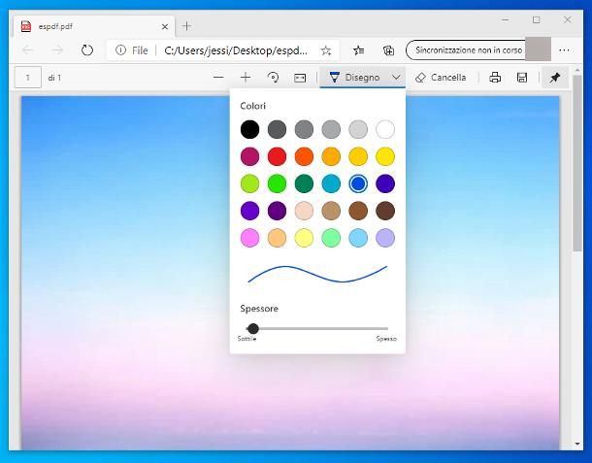
Task: Open a new browser tab
Action: point(187,26)
